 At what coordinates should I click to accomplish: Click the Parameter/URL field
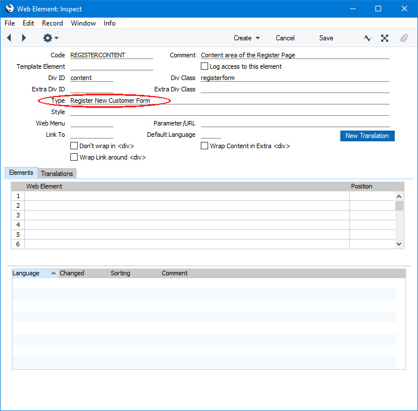point(295,123)
